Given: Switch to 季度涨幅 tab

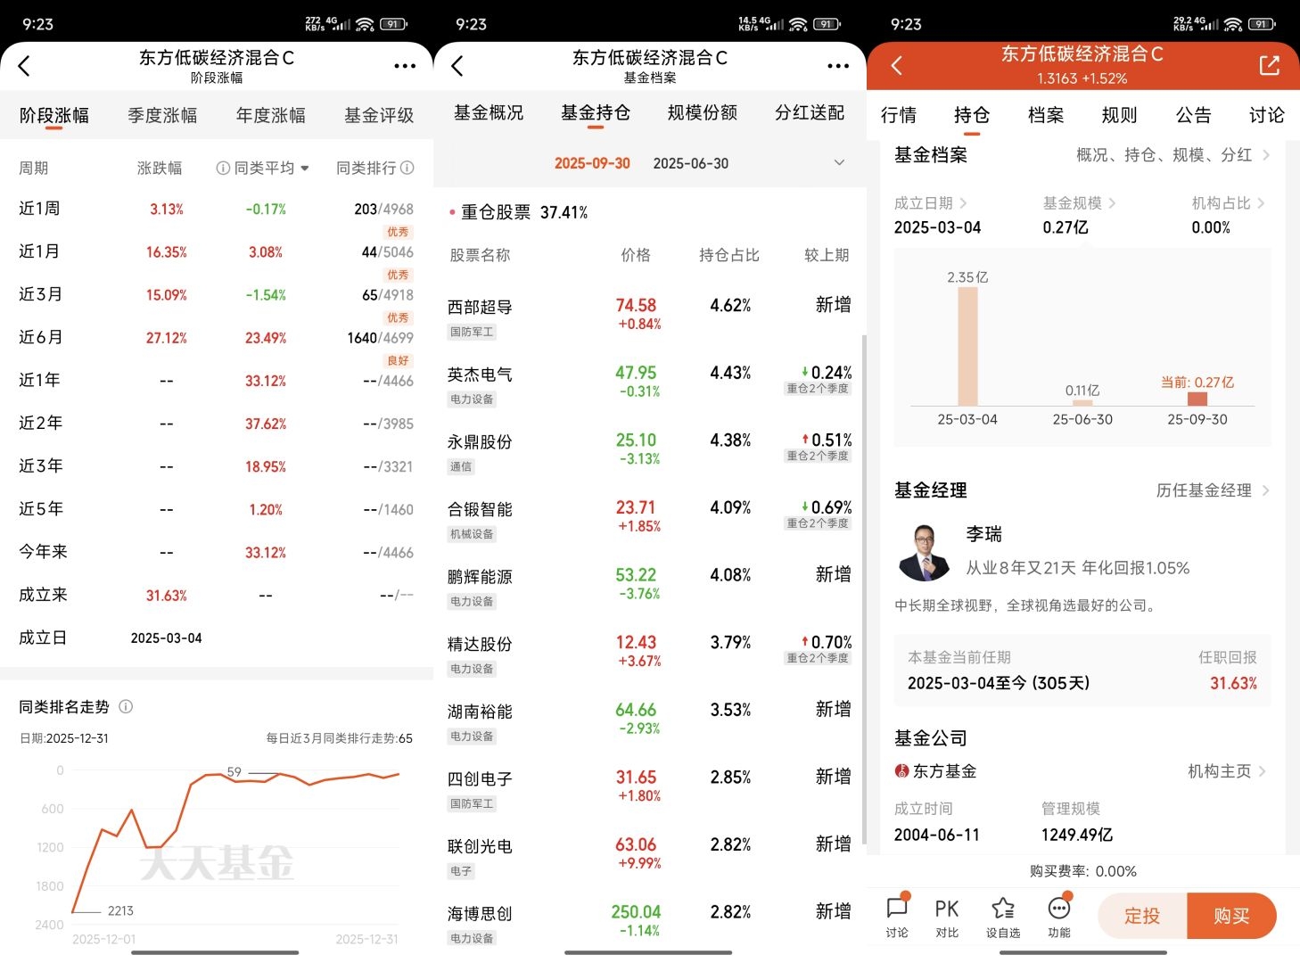Looking at the screenshot, I should (162, 116).
